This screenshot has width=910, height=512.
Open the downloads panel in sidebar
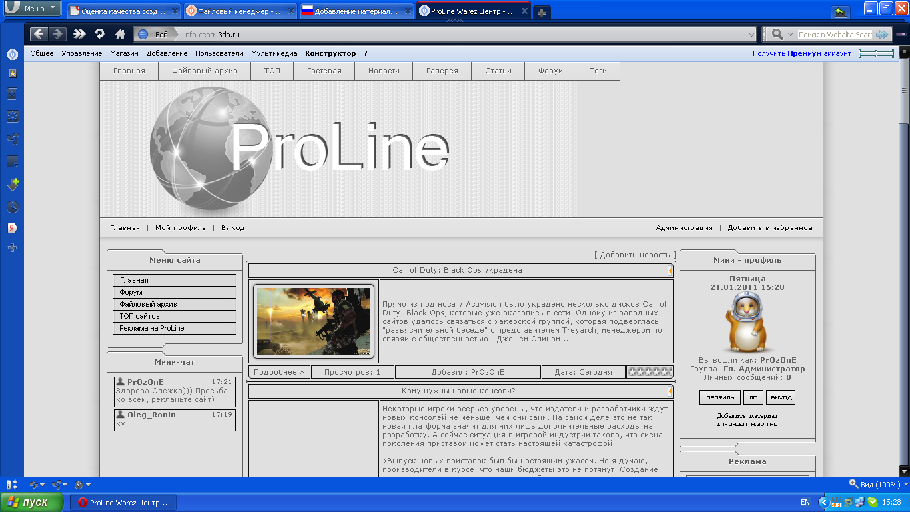click(x=12, y=184)
